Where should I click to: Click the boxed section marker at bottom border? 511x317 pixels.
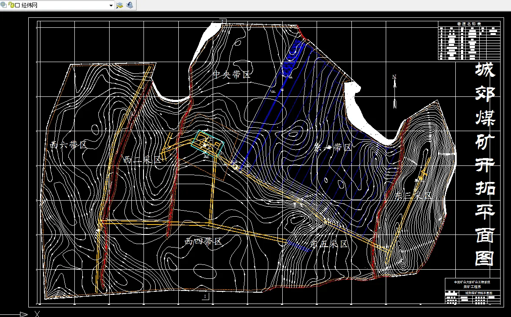tap(205, 297)
